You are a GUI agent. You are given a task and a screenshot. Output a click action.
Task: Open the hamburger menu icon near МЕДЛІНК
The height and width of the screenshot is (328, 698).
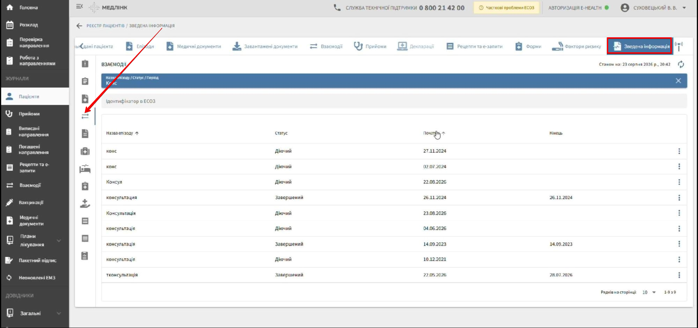[79, 7]
